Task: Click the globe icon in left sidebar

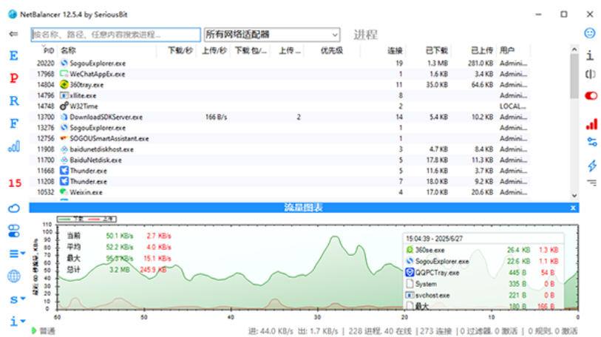Action: pyautogui.click(x=13, y=276)
